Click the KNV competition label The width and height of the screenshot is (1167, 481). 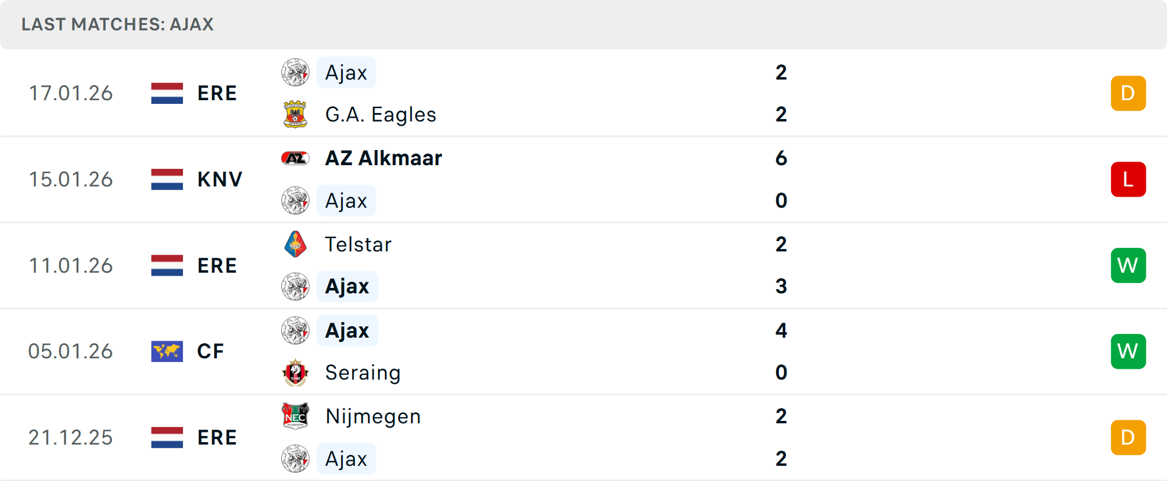220,179
